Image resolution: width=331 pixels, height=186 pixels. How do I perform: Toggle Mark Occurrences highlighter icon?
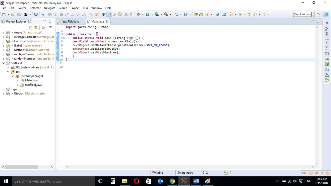109,14
